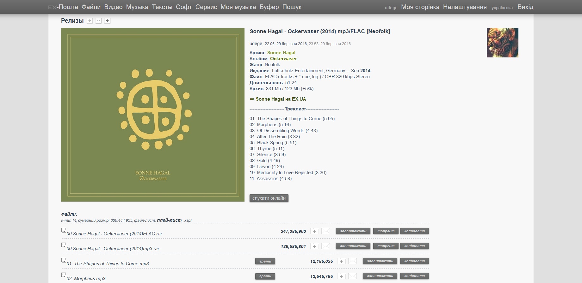Click up arrow icon in the 12,186,036 row
This screenshot has height=283, width=582.
(341, 261)
